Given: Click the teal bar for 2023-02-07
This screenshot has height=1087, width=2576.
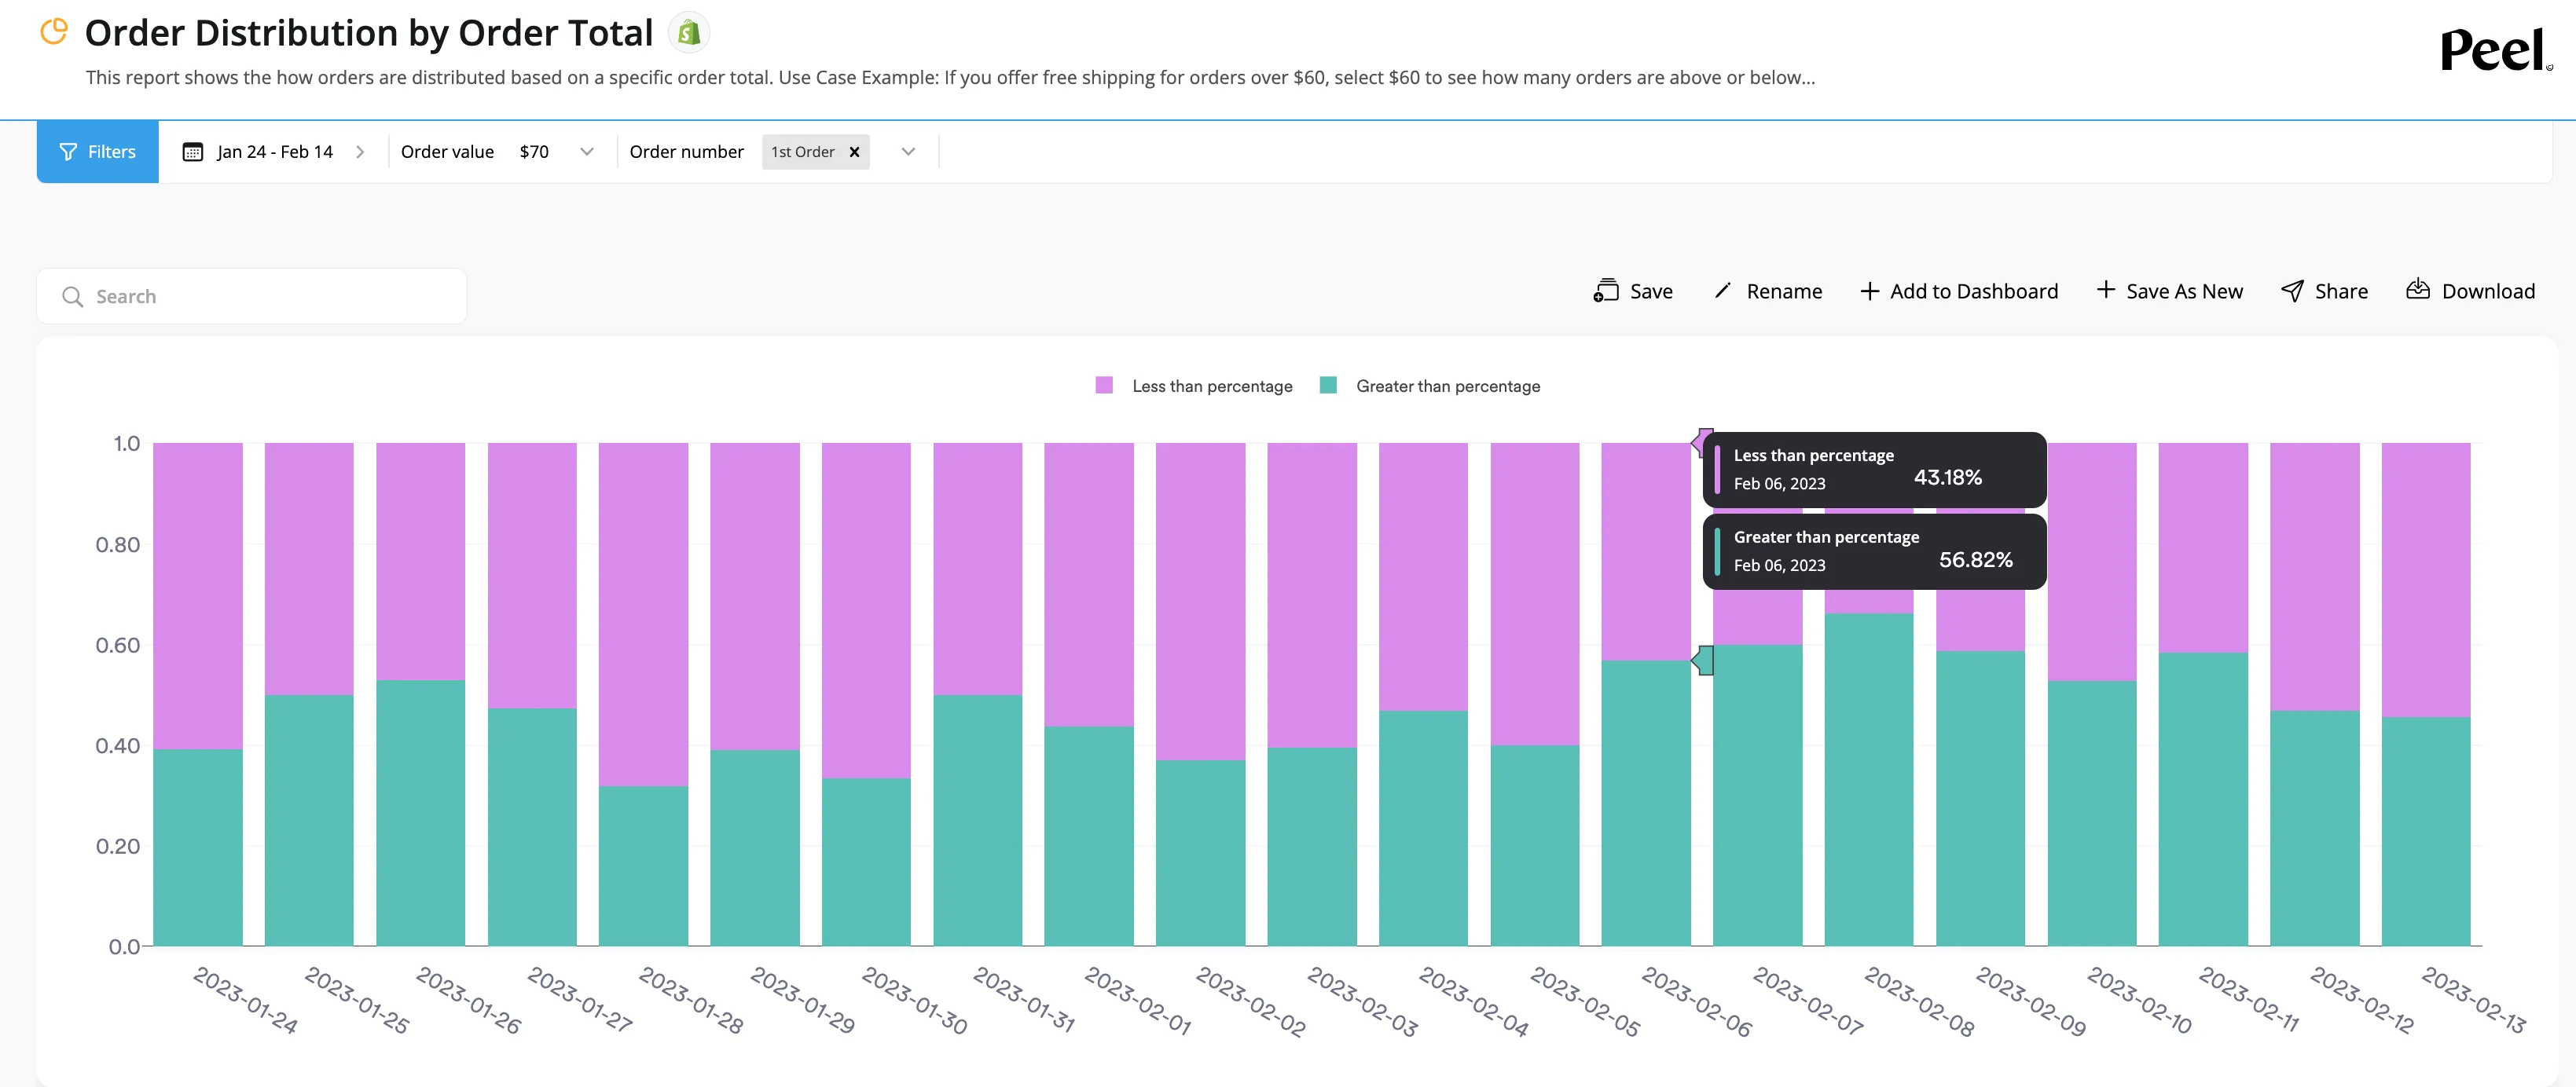Looking at the screenshot, I should pos(1758,796).
